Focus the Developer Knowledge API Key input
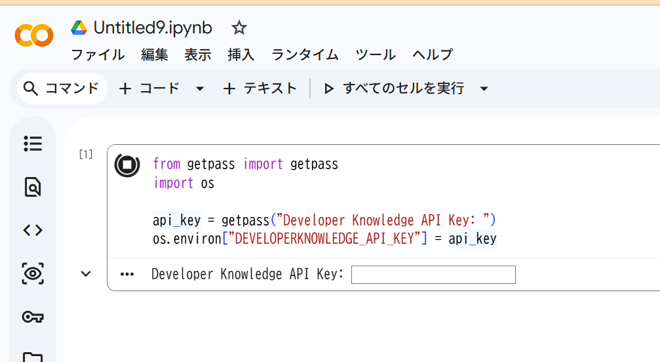The width and height of the screenshot is (660, 362). tap(433, 274)
